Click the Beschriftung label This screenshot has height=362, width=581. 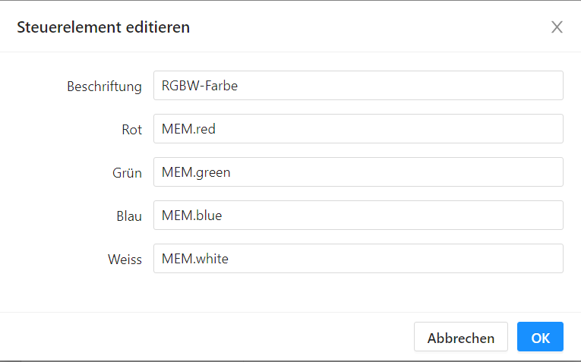pos(104,87)
